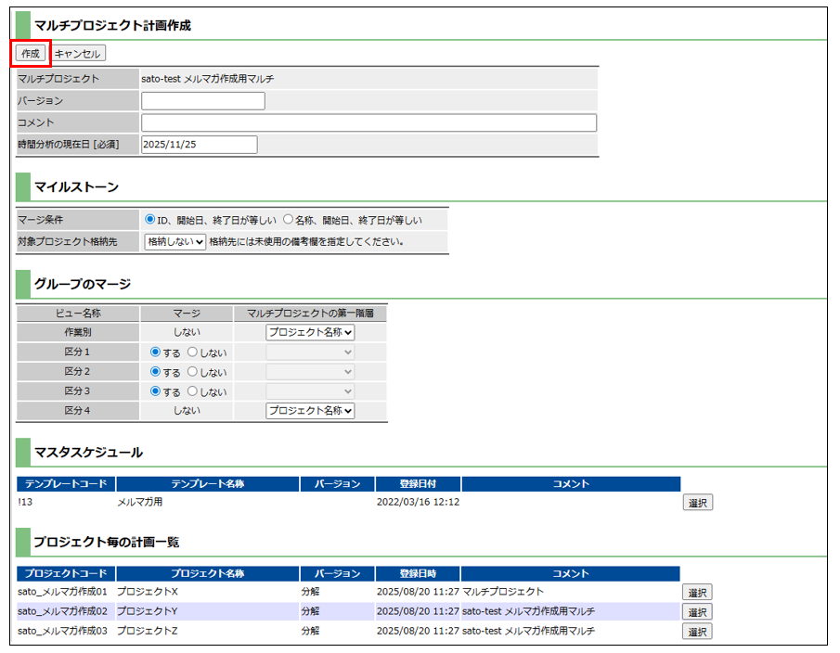The height and width of the screenshot is (653, 840).
Task: Click 選択 for the メルマガ用 template
Action: pyautogui.click(x=697, y=503)
